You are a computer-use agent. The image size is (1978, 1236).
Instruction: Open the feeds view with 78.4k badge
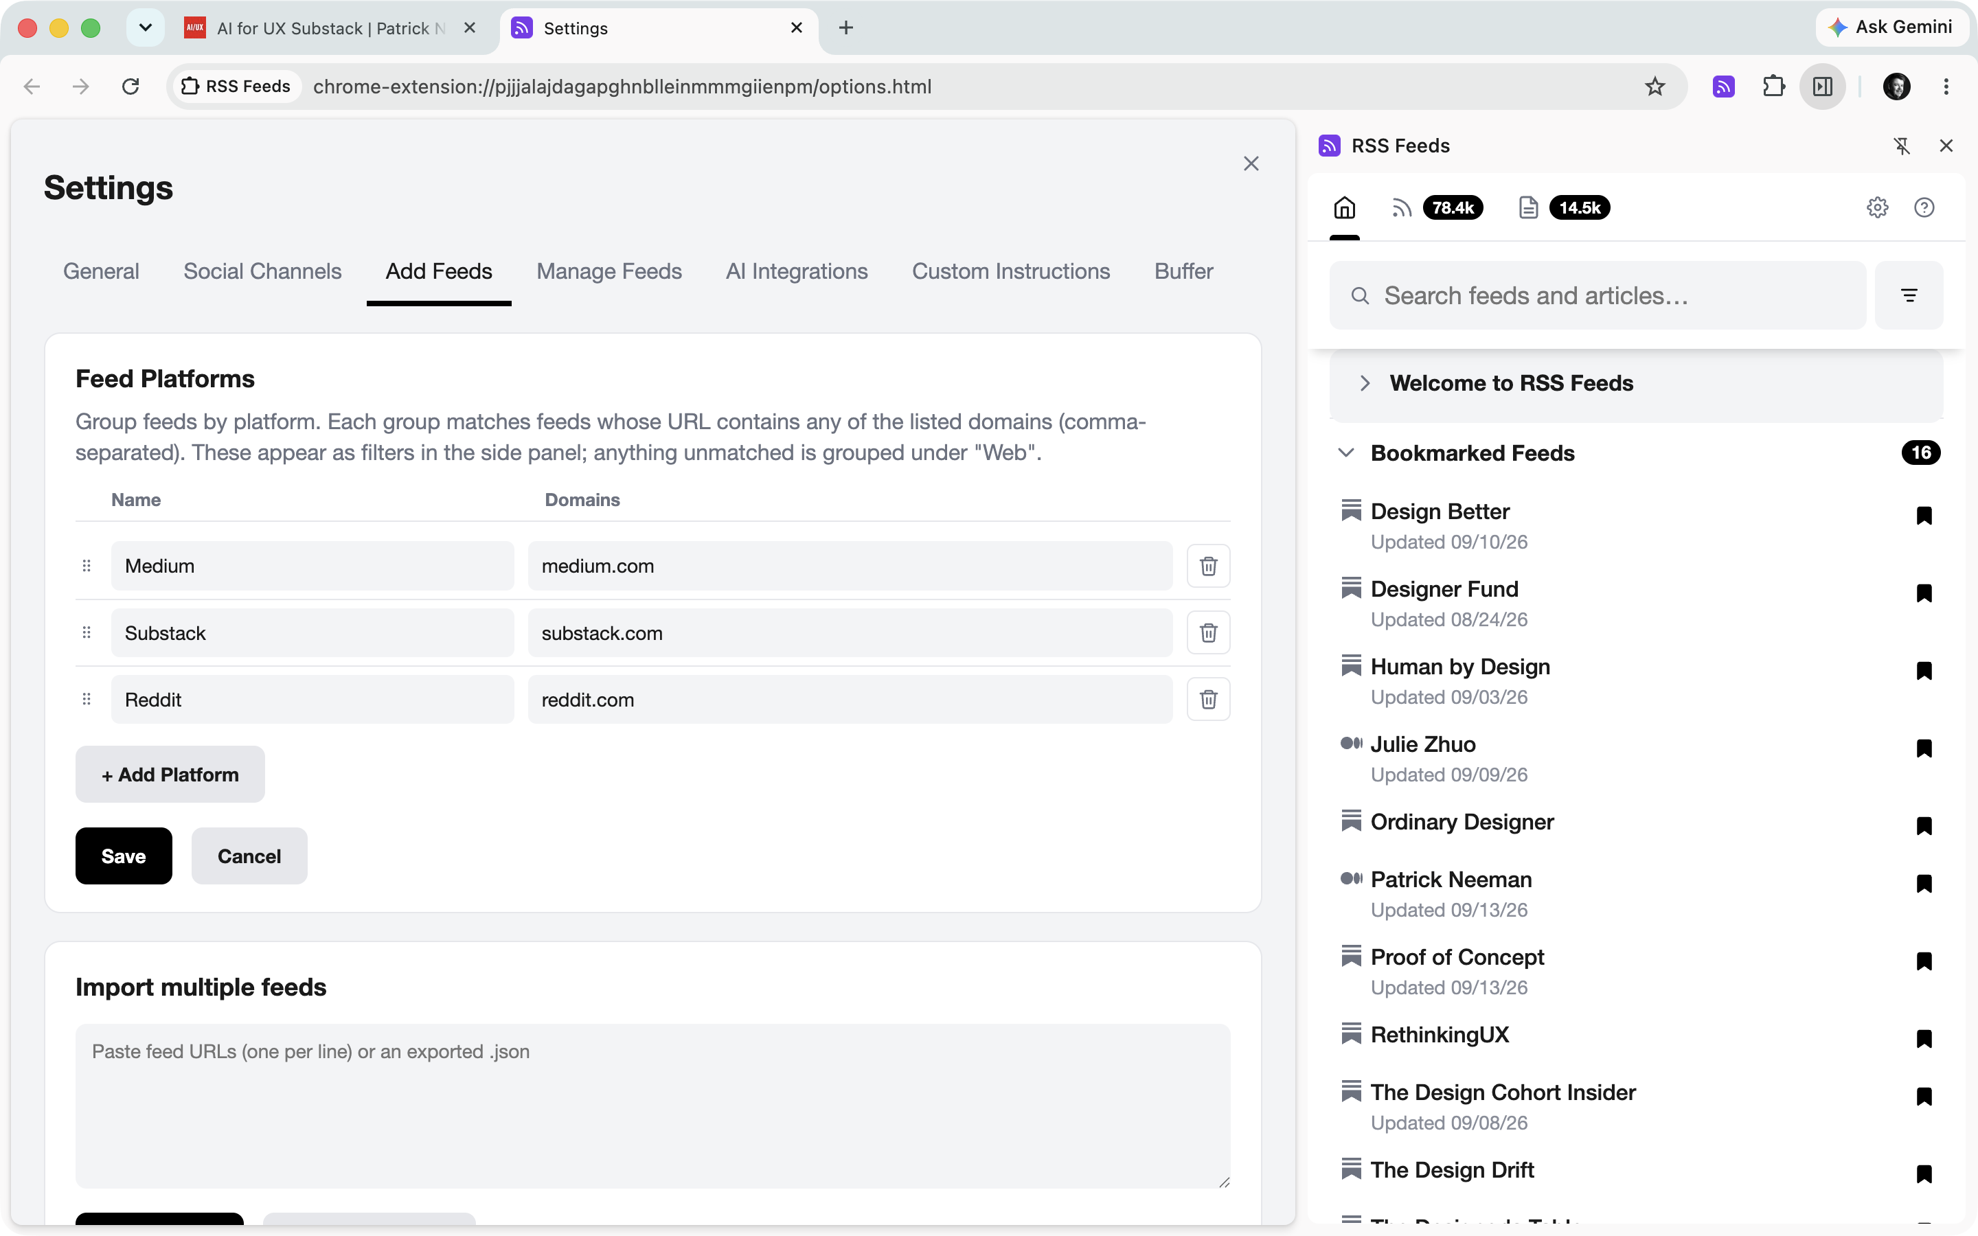click(1436, 207)
